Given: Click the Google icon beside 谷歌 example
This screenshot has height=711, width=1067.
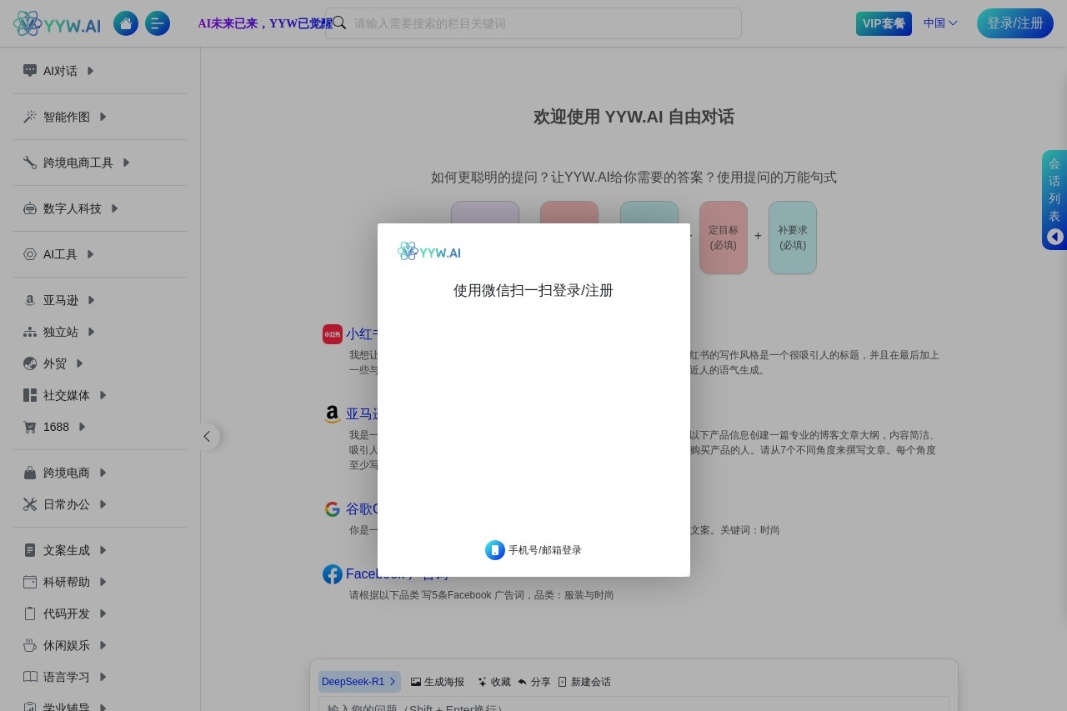Looking at the screenshot, I should [332, 508].
